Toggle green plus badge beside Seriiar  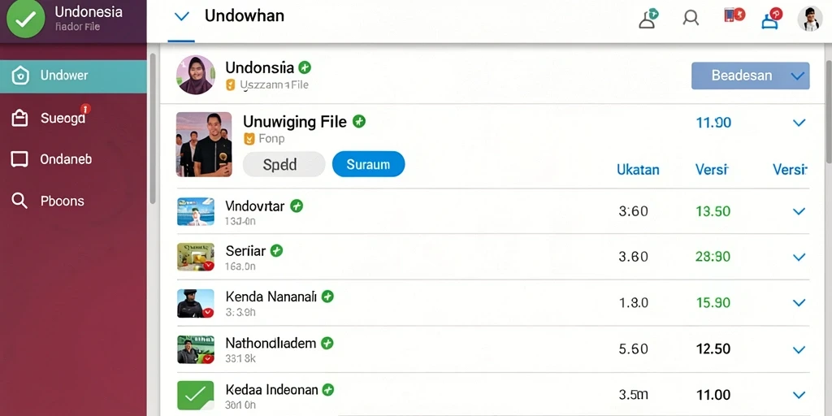[x=276, y=250]
